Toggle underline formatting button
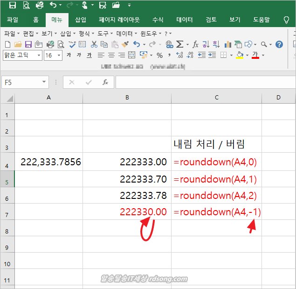 pyautogui.click(x=89, y=55)
